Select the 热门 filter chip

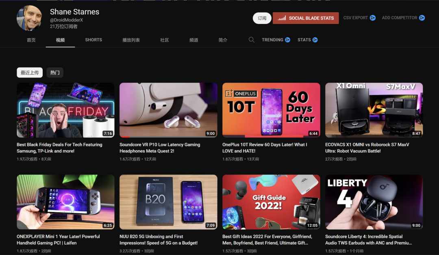[55, 73]
